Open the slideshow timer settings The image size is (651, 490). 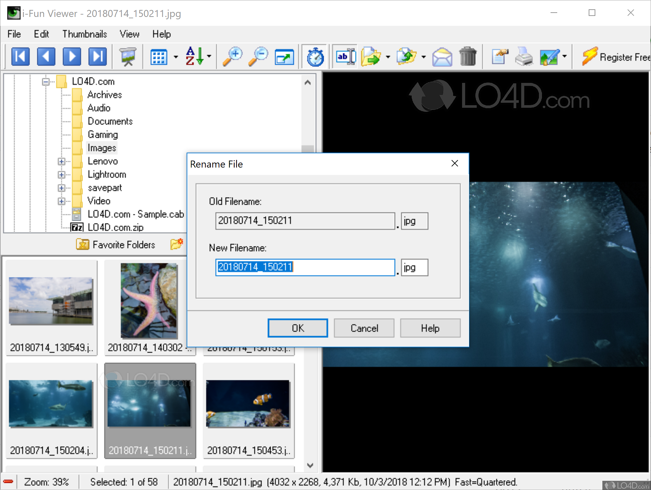(315, 56)
